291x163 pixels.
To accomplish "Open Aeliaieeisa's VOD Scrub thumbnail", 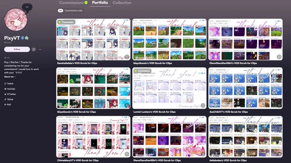I will click(246, 137).
